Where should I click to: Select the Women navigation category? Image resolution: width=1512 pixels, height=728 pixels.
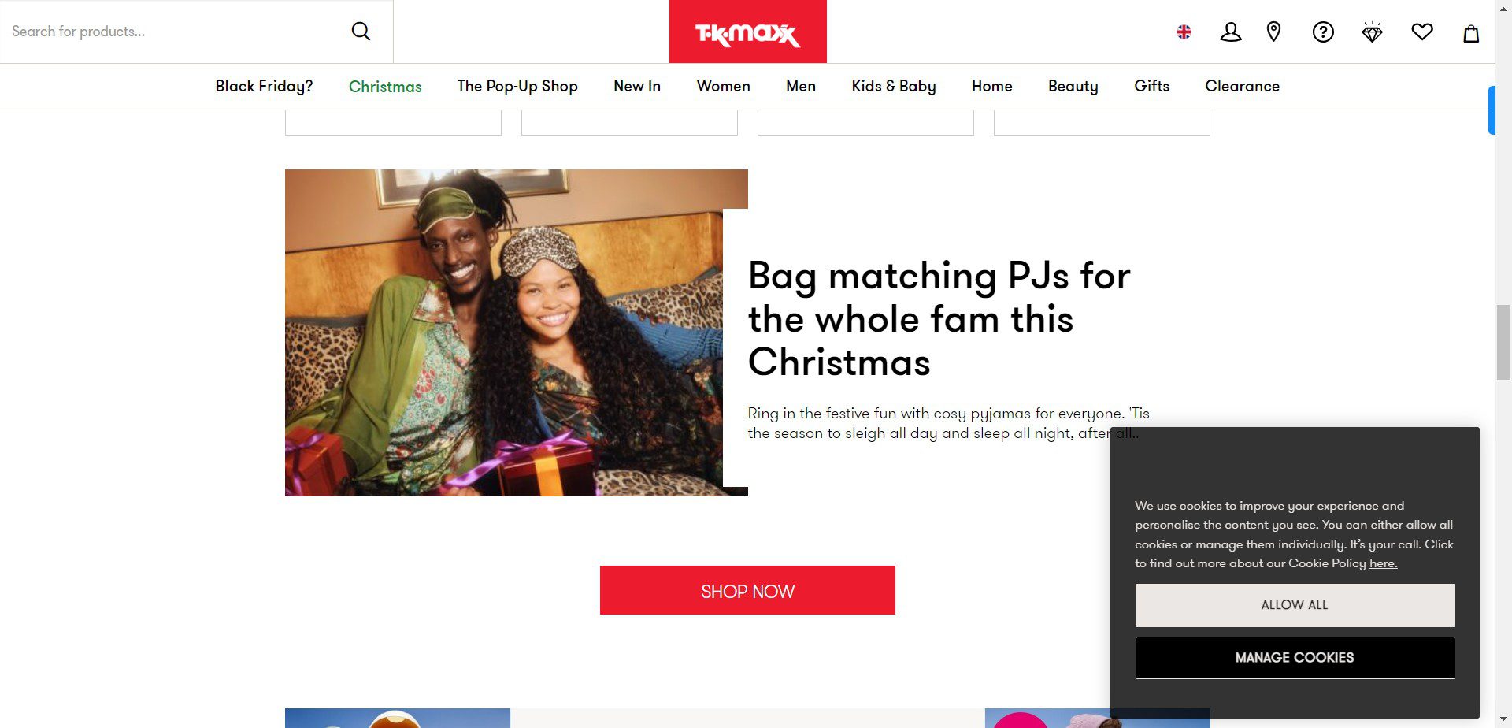(723, 86)
